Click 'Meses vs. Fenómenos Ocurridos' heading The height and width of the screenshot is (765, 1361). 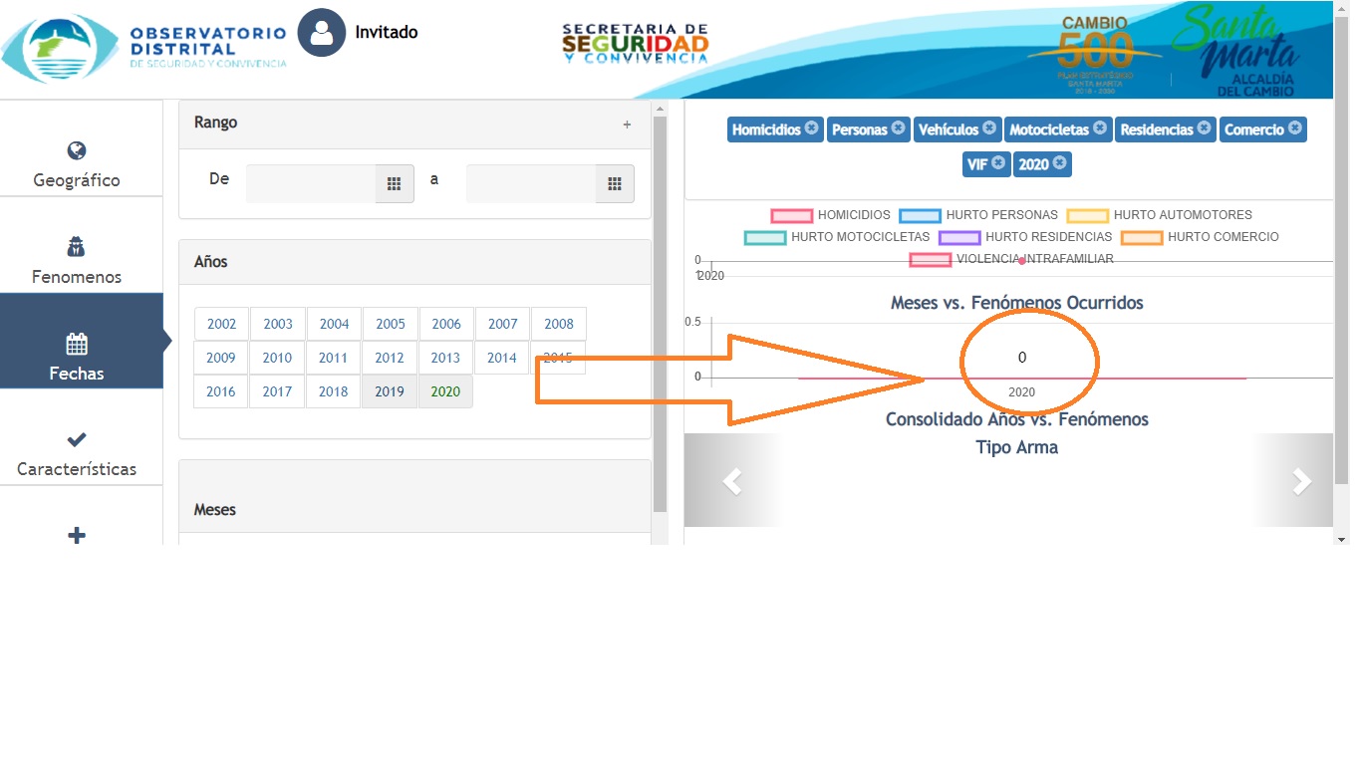[1016, 302]
